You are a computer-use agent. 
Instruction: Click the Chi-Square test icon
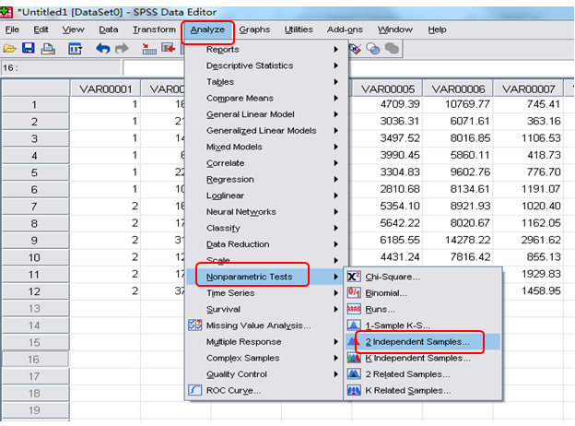[x=354, y=277]
